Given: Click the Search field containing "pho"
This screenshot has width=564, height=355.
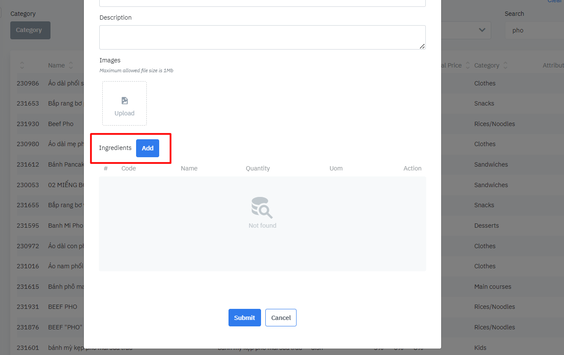Looking at the screenshot, I should tap(535, 30).
